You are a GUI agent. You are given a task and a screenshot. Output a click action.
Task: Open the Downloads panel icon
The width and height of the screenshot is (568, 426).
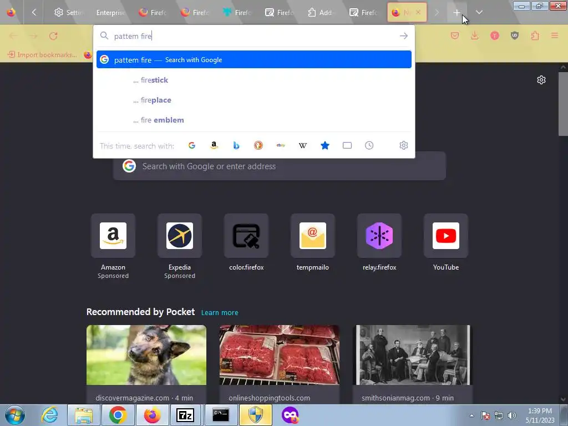pos(475,35)
